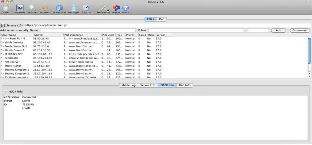Click the Add server button
Image resolution: width=312 pixels, height=145 pixels.
(278, 30)
